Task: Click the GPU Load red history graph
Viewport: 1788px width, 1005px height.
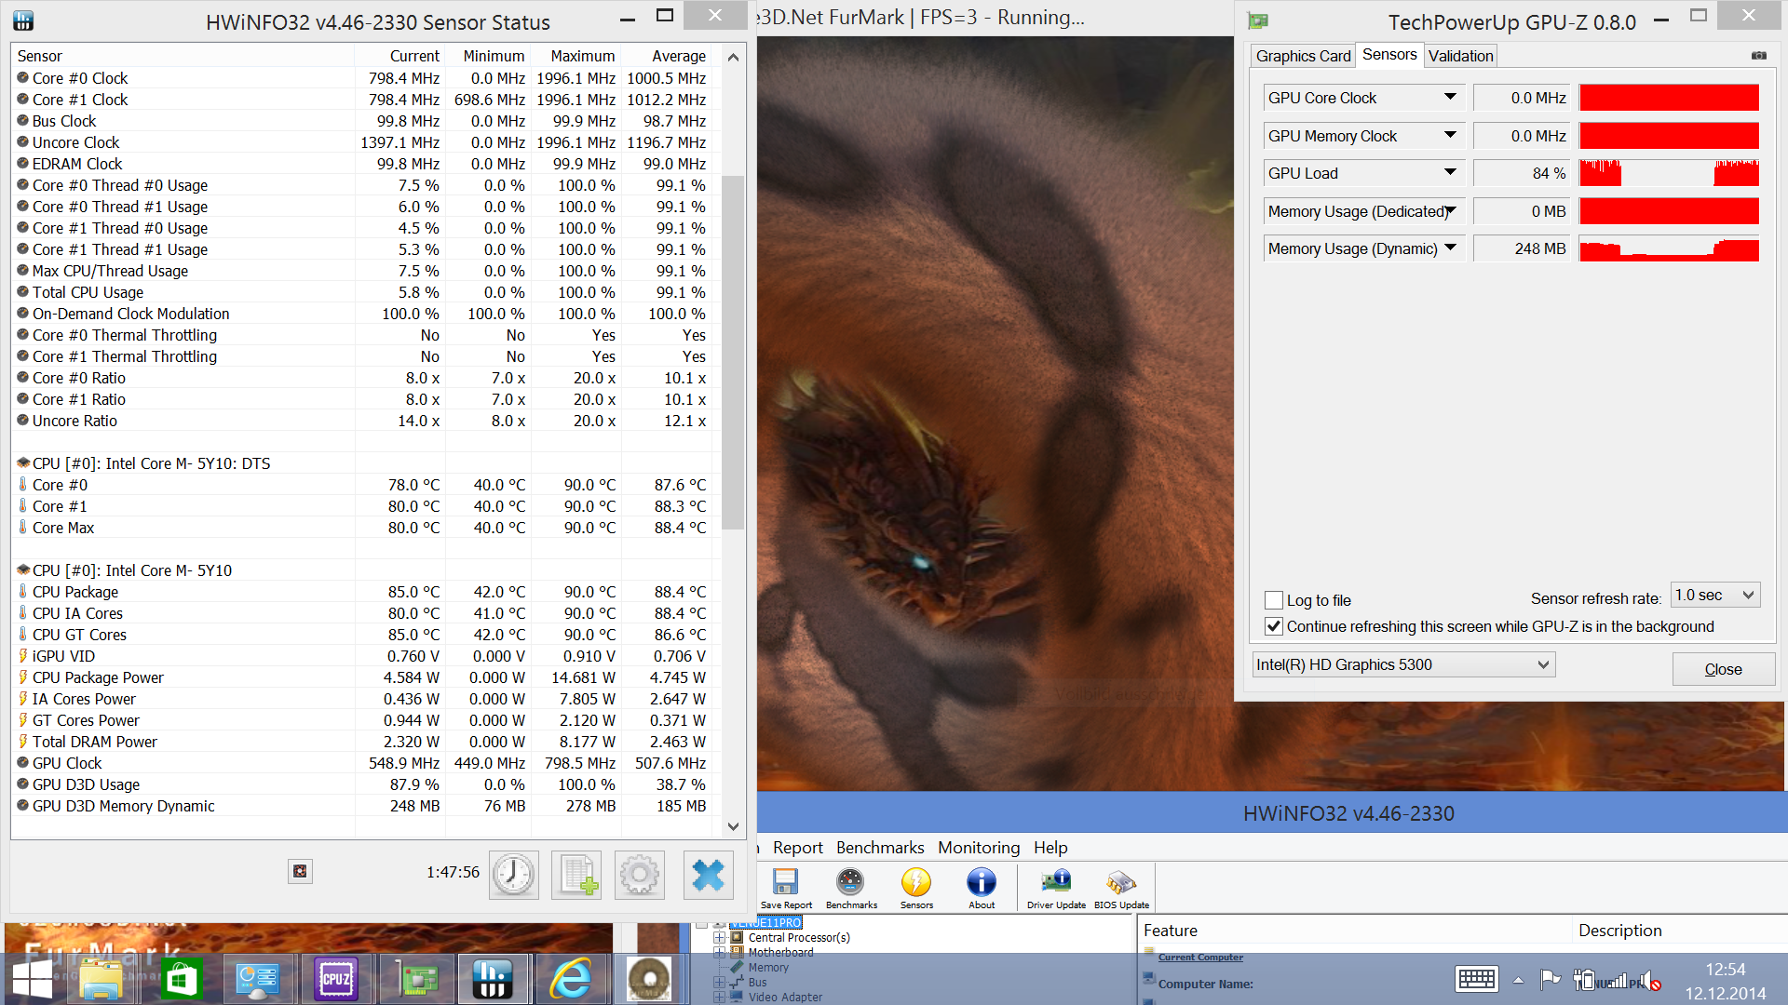Action: click(x=1669, y=173)
